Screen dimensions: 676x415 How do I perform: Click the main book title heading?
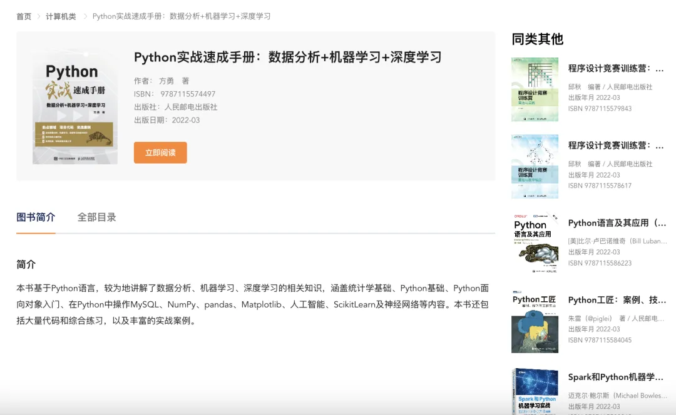(x=287, y=57)
